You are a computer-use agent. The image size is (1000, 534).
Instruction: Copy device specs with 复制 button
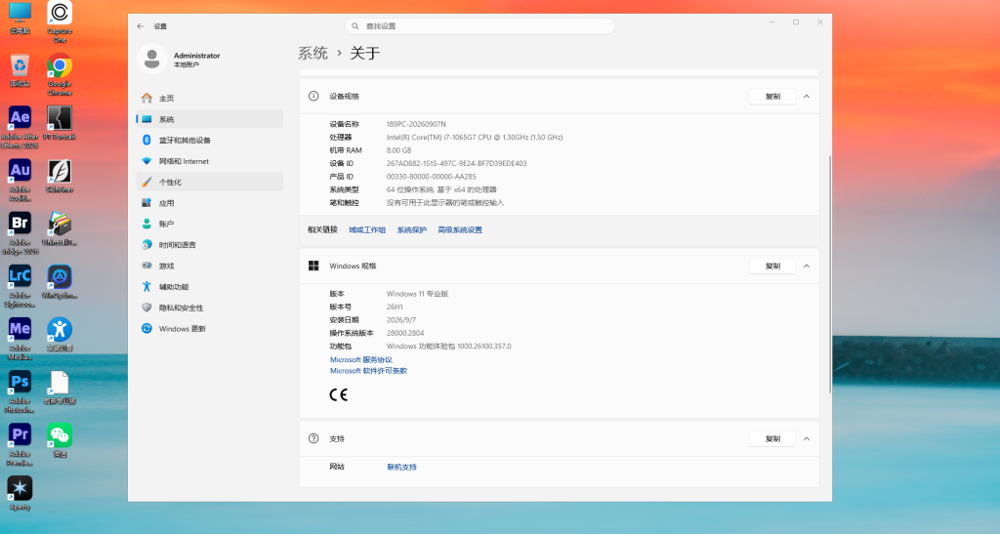click(772, 97)
